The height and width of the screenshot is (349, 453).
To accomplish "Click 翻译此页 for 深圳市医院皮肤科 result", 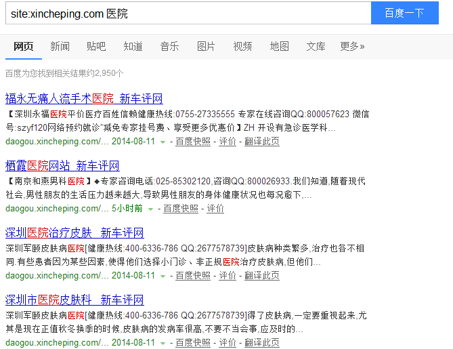I will (x=262, y=343).
